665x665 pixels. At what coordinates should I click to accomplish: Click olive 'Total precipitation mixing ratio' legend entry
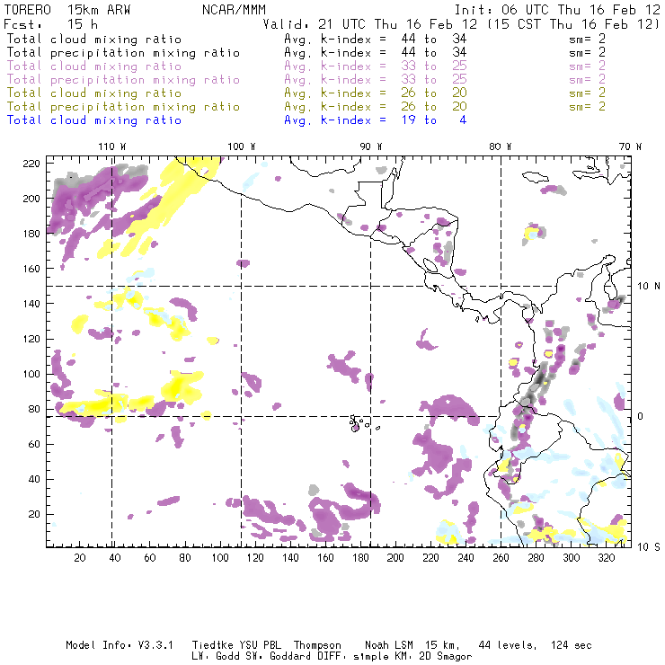(123, 107)
